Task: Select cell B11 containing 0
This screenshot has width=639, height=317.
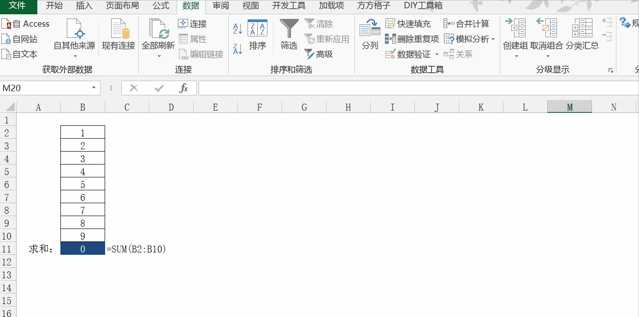Action: point(83,249)
